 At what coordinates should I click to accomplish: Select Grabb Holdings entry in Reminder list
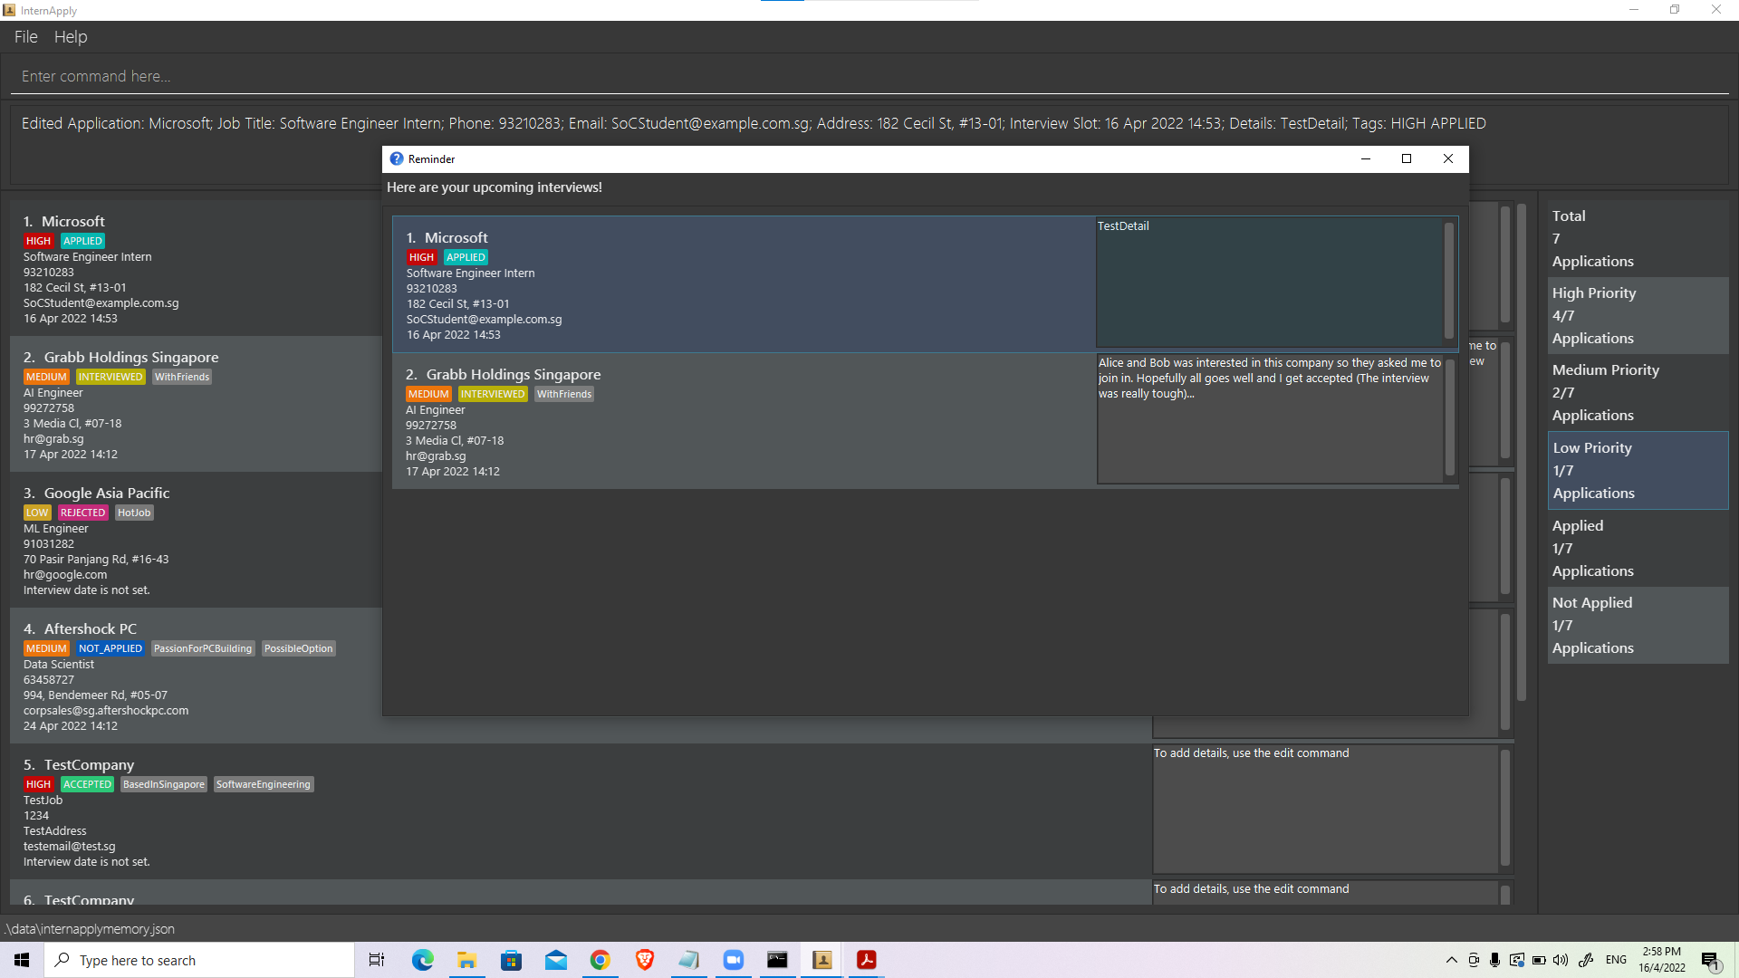click(x=743, y=421)
